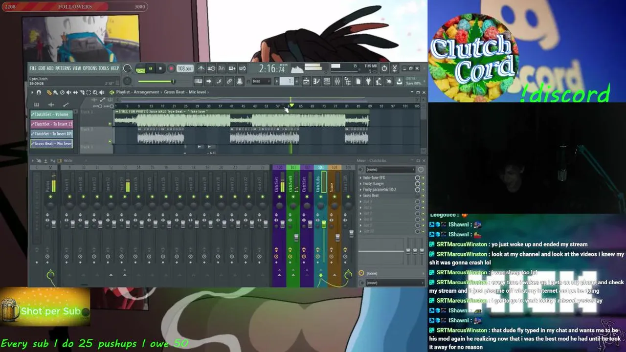This screenshot has height=352, width=626.
Task: Expand the Gross Beat effect slot
Action: (361, 196)
